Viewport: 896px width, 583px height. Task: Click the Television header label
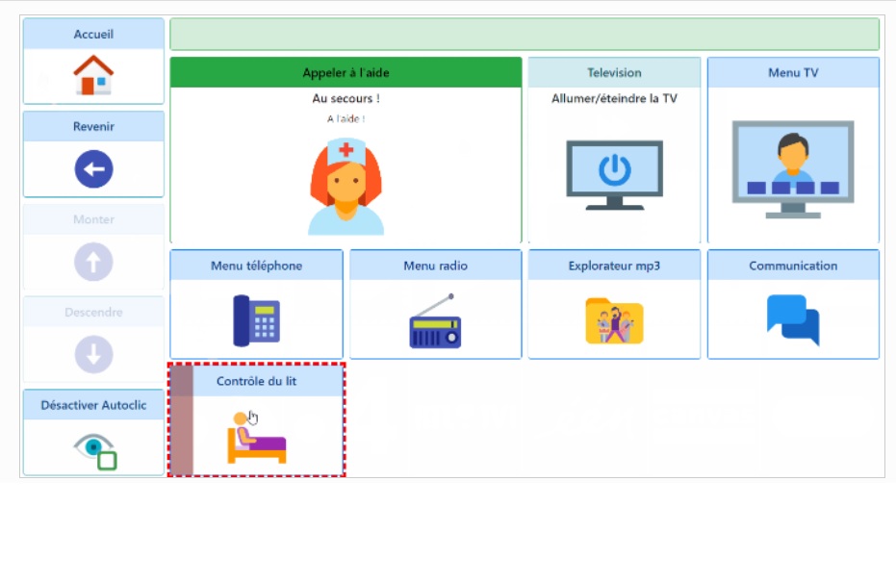(614, 72)
